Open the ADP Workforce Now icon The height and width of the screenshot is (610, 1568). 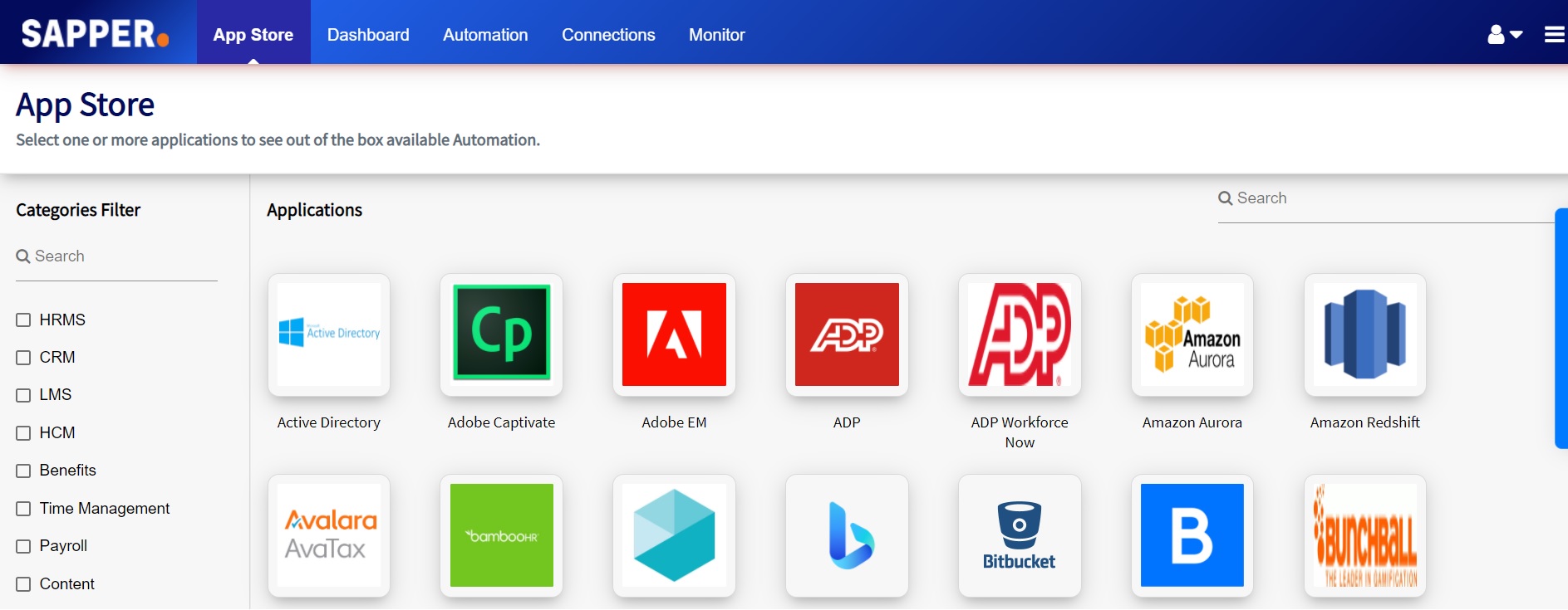(1020, 334)
